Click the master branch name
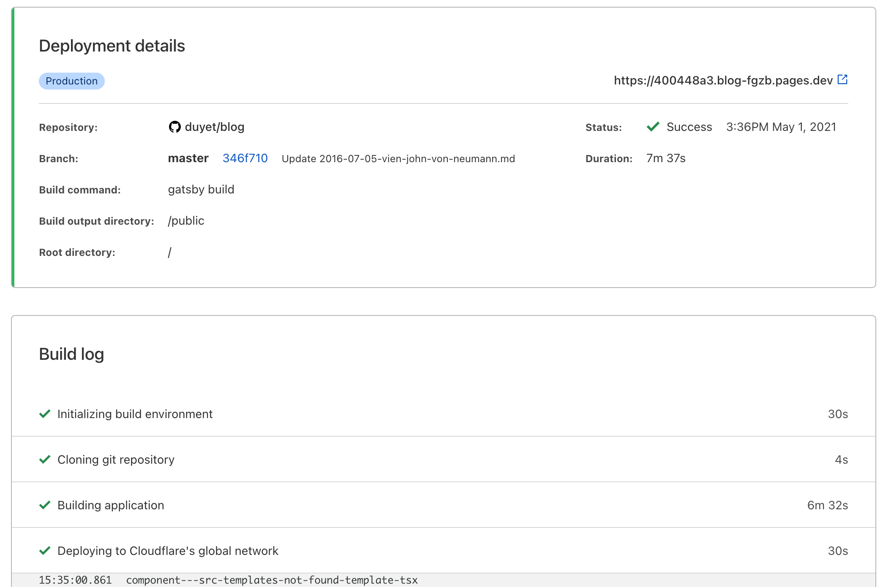Screen dimensions: 883x587 [188, 158]
